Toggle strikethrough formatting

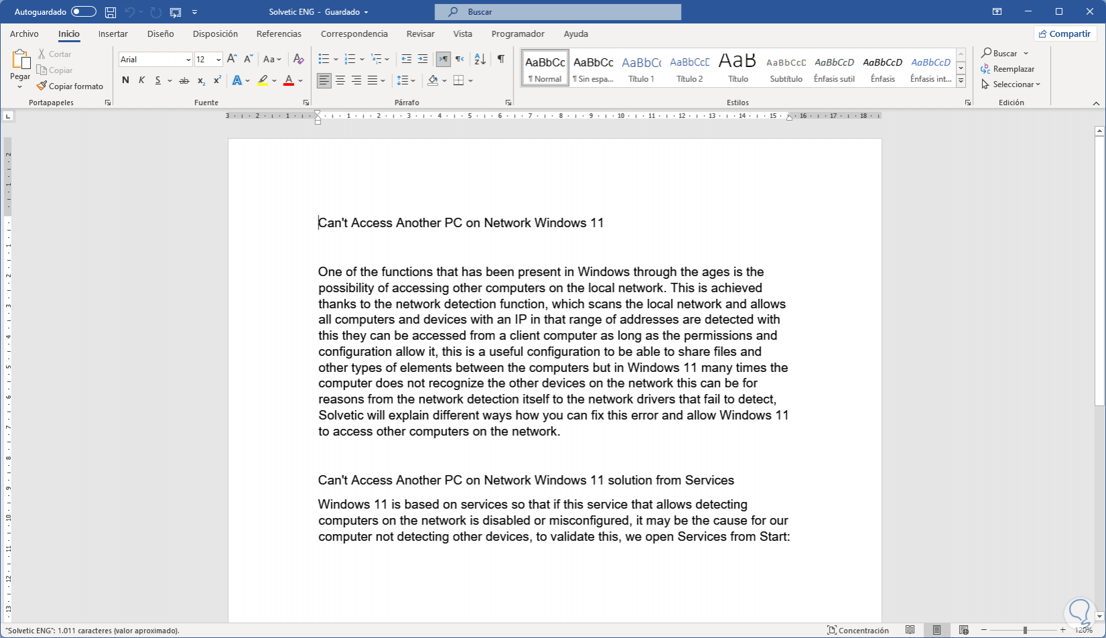click(184, 80)
